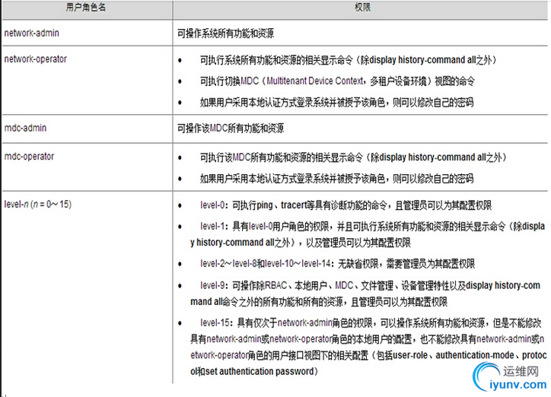This screenshot has height=397, width=551.
Task: Click the text 可操作系统所有功能和资源
Action: pos(225,33)
